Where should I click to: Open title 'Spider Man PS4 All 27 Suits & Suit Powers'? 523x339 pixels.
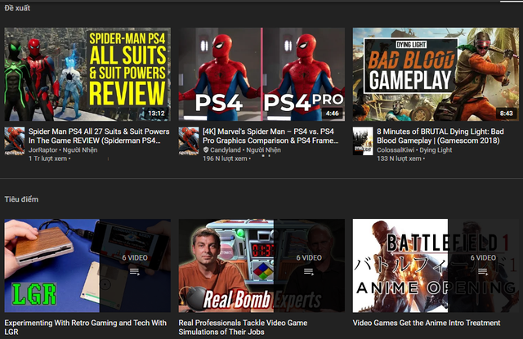[99, 136]
